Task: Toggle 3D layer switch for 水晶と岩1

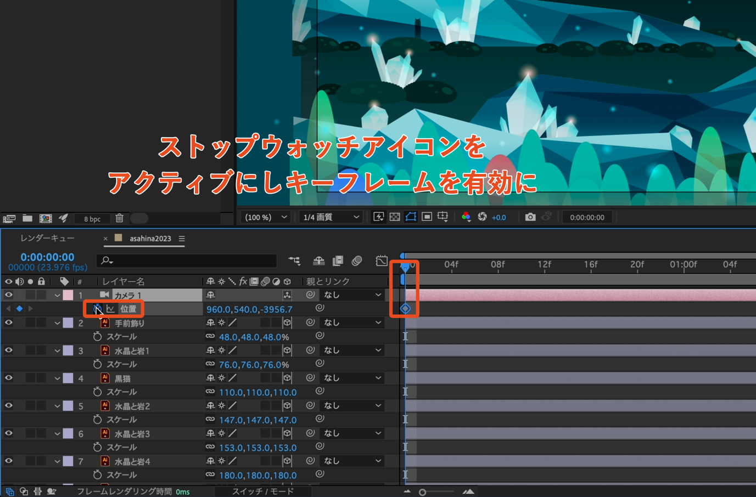Action: pos(287,350)
